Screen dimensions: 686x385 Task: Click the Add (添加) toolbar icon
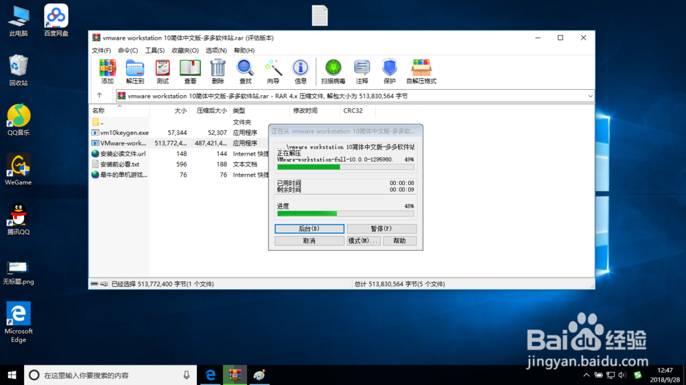[x=107, y=72]
